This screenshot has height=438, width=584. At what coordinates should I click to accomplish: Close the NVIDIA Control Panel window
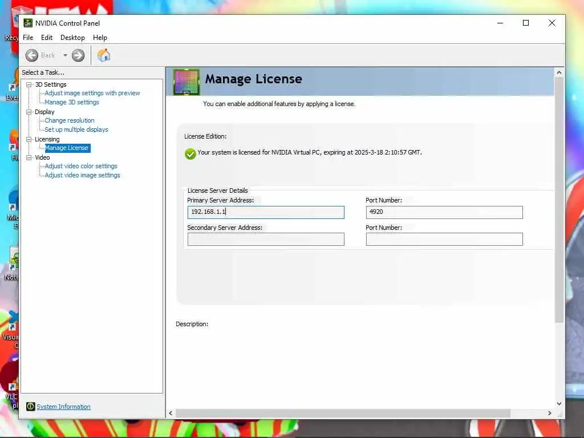[x=552, y=23]
